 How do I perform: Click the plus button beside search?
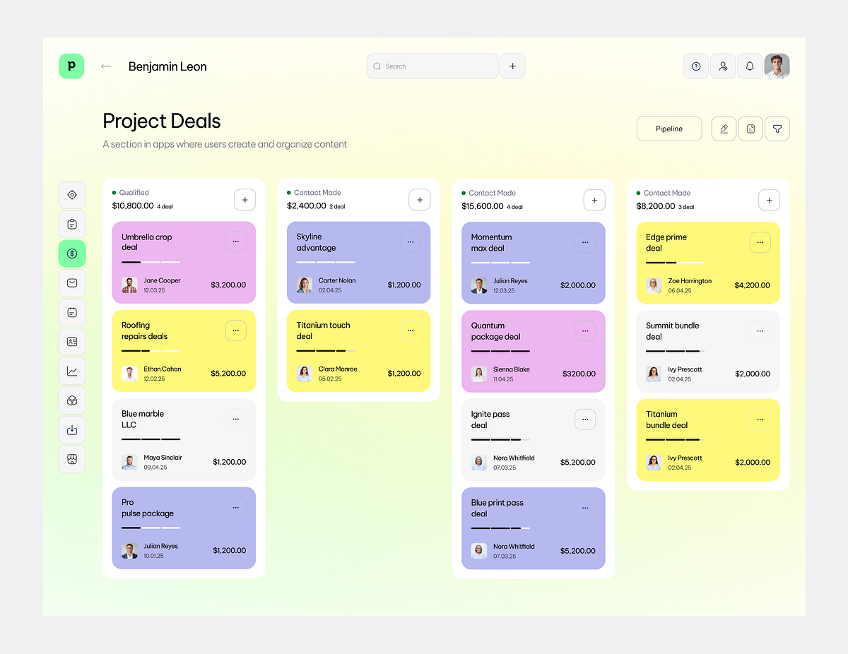point(512,66)
